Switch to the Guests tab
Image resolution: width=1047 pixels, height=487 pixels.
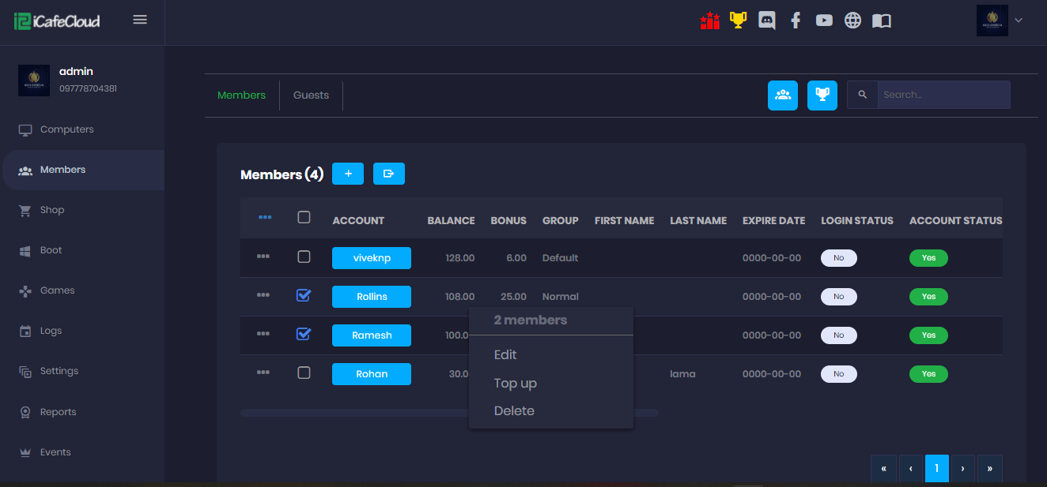coord(311,95)
